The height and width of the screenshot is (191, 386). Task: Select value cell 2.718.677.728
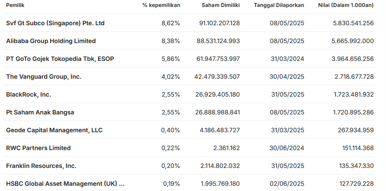pos(352,77)
